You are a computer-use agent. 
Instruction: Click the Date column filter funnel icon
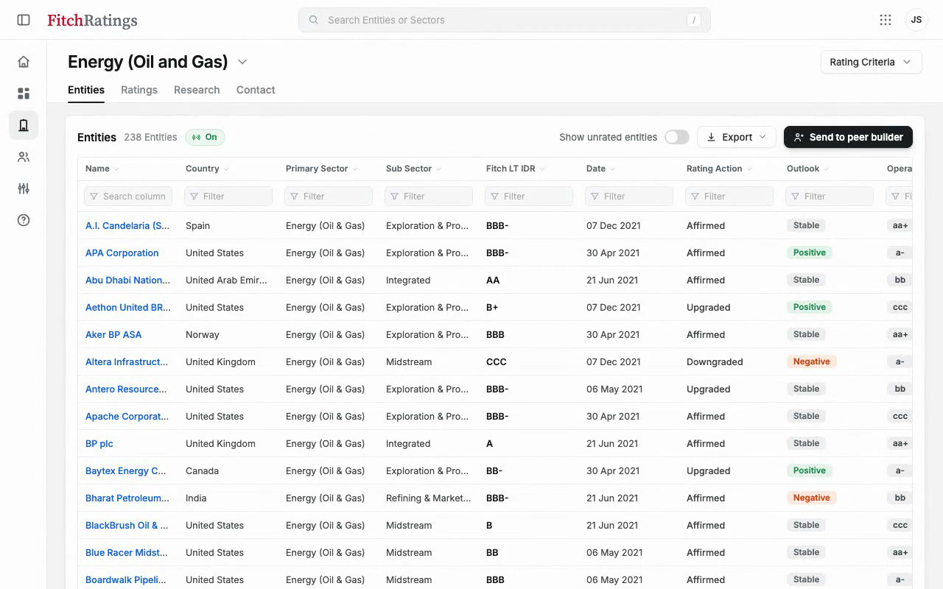(595, 197)
